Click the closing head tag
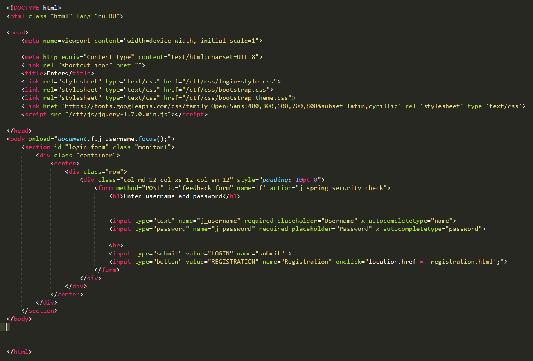This screenshot has width=533, height=361. 19,131
